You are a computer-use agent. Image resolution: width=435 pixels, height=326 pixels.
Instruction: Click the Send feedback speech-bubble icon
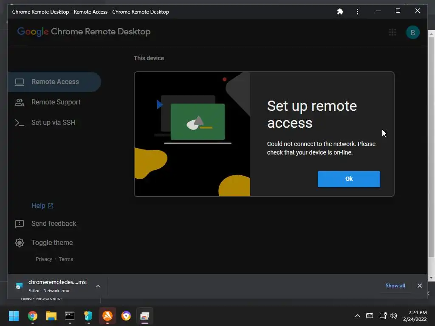click(x=20, y=224)
